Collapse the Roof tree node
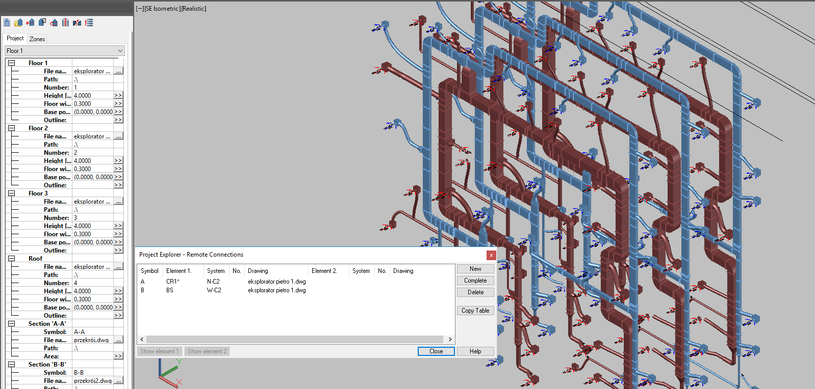 pos(11,259)
